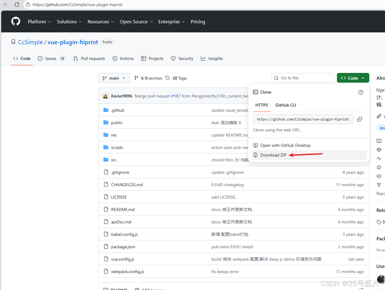Open the CcSimple owner profile

point(31,42)
